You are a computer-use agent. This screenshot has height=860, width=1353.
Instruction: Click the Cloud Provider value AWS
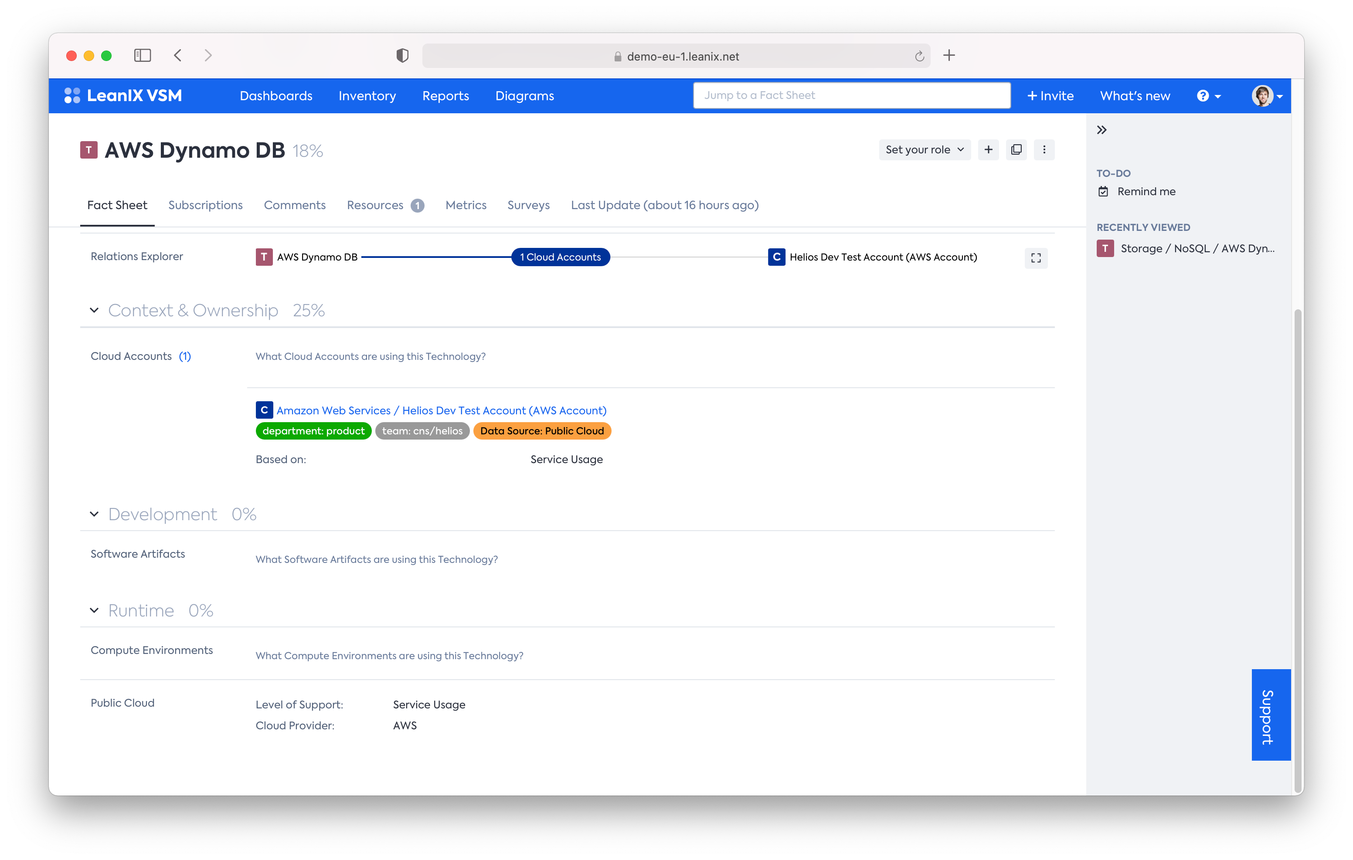click(x=405, y=725)
